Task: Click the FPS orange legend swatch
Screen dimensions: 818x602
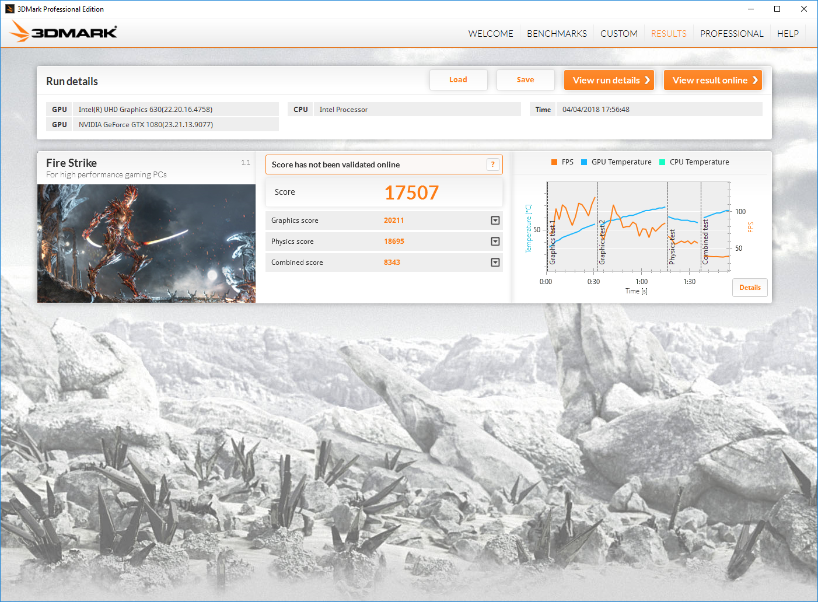Action: click(x=554, y=162)
